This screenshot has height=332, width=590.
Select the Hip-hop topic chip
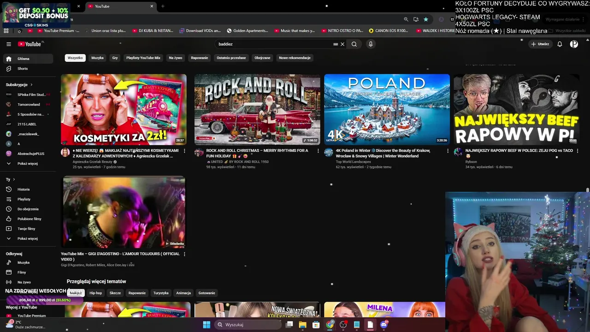click(96, 293)
